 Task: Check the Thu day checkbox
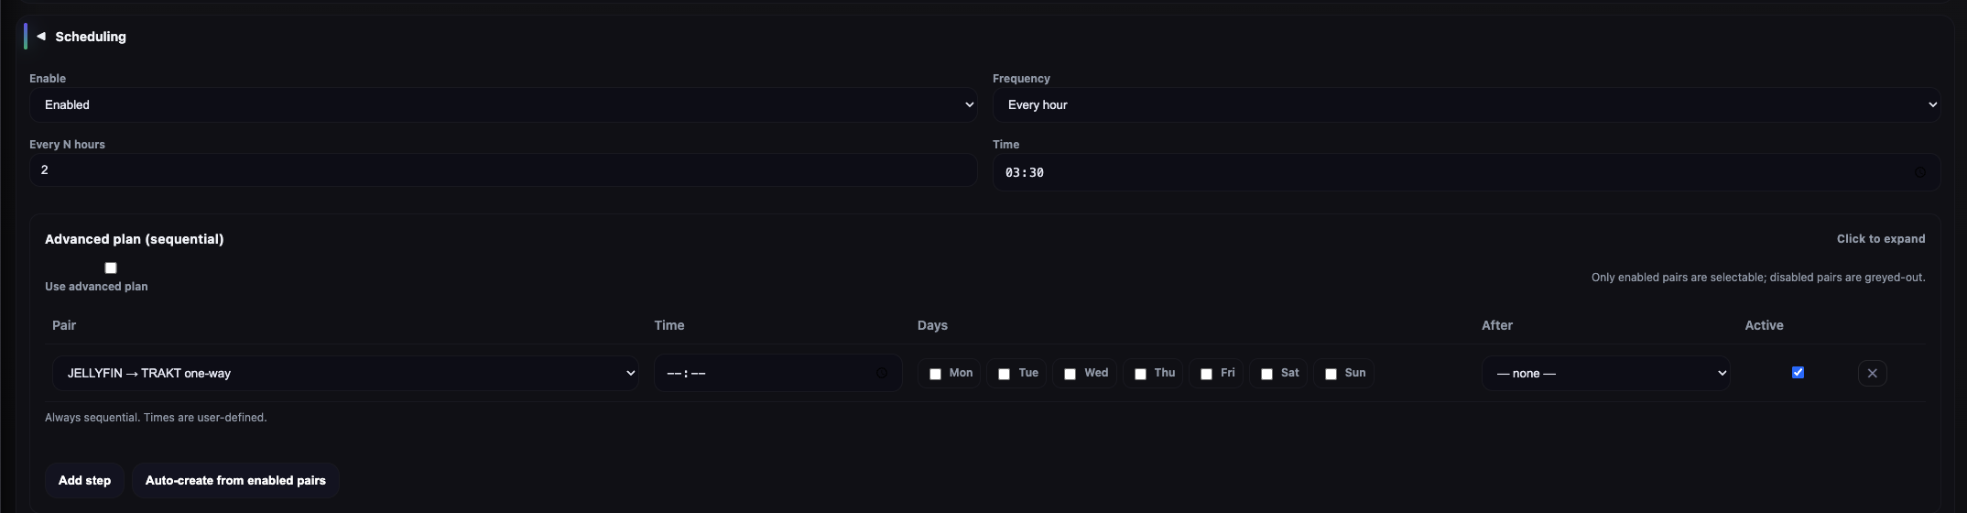1140,374
